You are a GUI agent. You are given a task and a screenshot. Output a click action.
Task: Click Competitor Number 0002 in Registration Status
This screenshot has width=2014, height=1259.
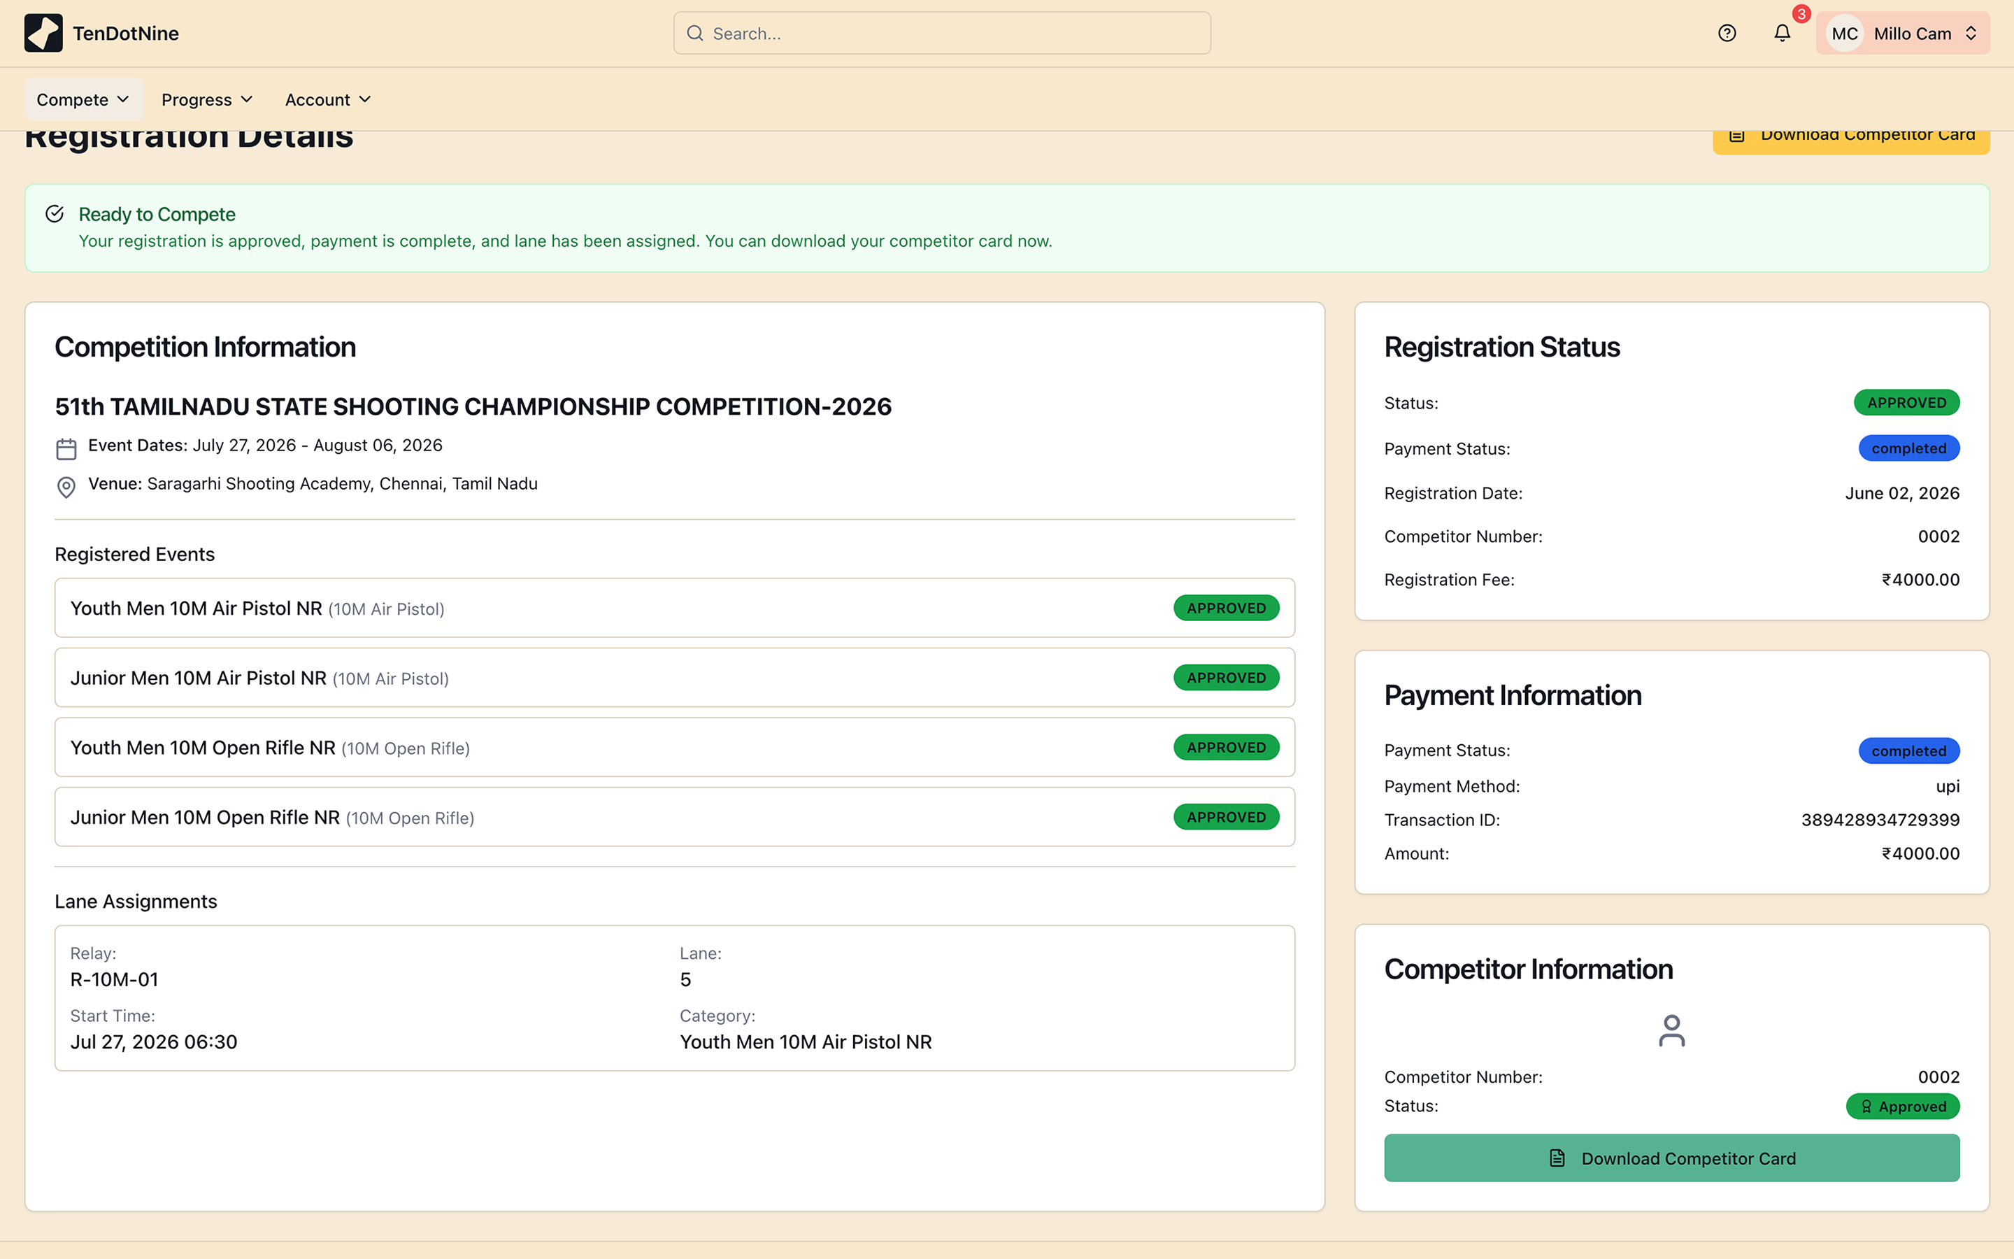point(1938,536)
